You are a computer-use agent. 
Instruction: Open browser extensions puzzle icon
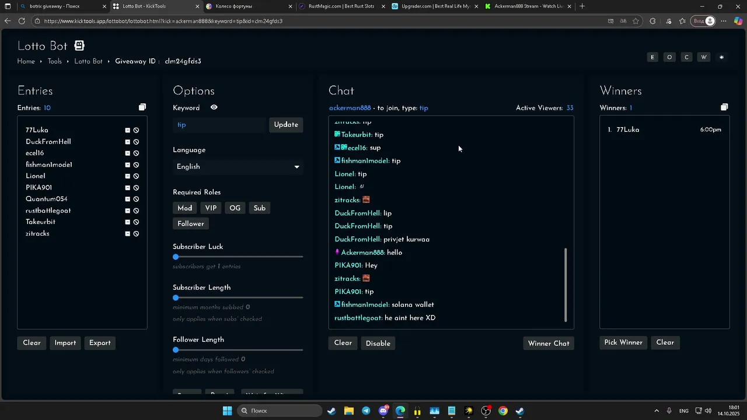pos(652,21)
